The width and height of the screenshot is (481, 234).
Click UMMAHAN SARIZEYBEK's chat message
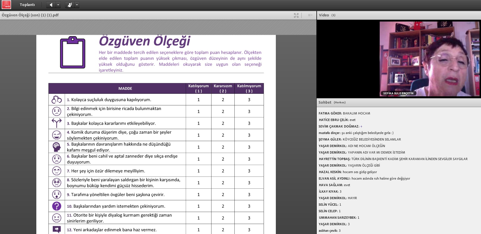click(x=339, y=218)
